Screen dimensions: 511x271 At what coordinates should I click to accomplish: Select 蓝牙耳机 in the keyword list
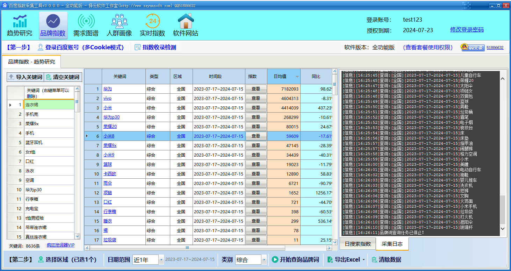pos(49,142)
